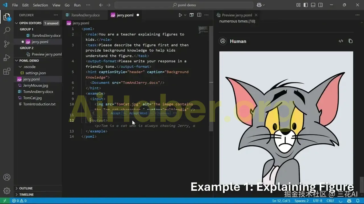This screenshot has width=364, height=204.
Task: Change indentation via Spaces: 2 in status bar
Action: 301,201
